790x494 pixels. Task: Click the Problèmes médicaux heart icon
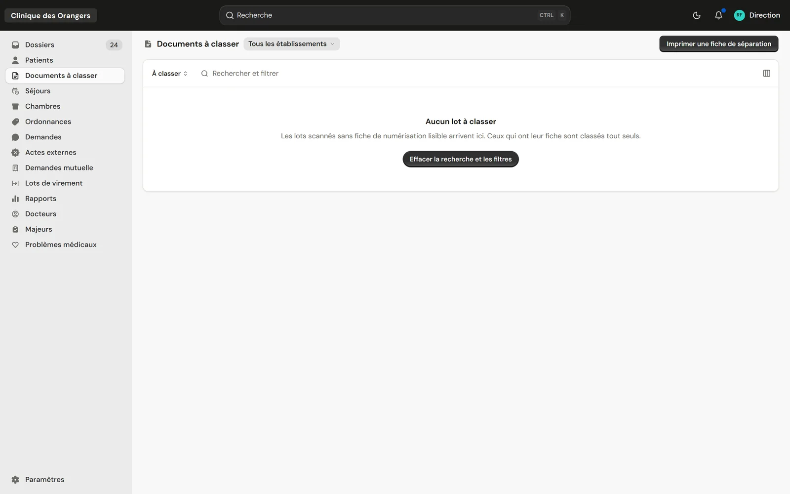[15, 245]
